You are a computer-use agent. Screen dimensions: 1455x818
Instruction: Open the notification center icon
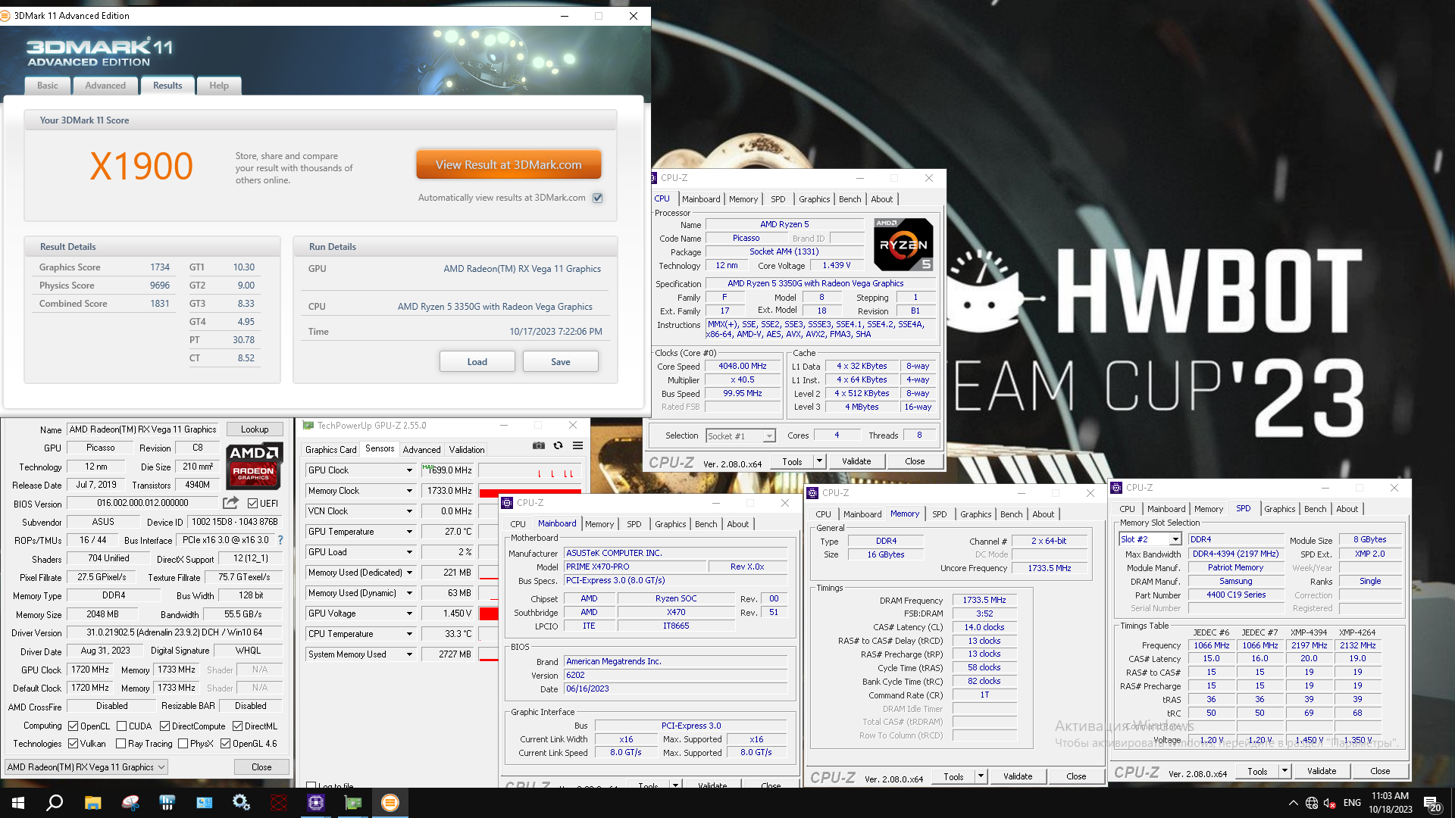pos(1432,804)
